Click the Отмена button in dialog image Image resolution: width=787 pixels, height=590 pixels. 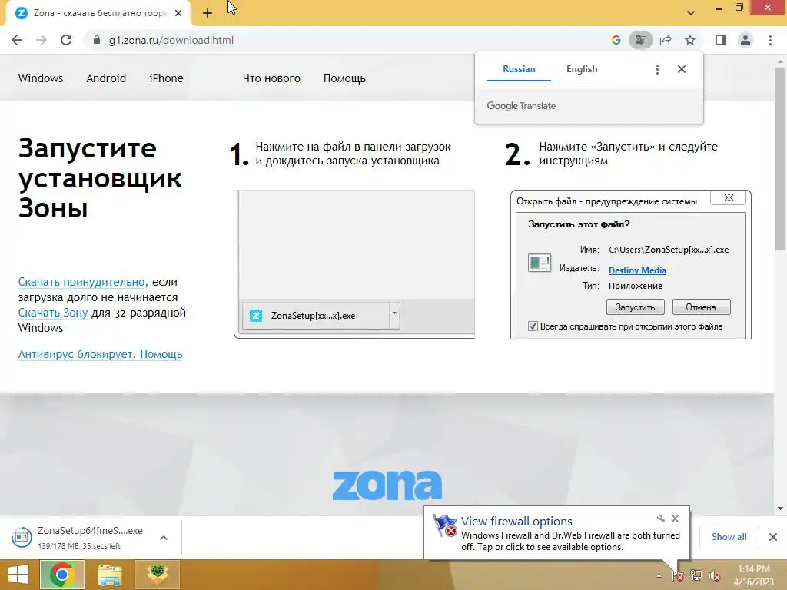tap(701, 307)
